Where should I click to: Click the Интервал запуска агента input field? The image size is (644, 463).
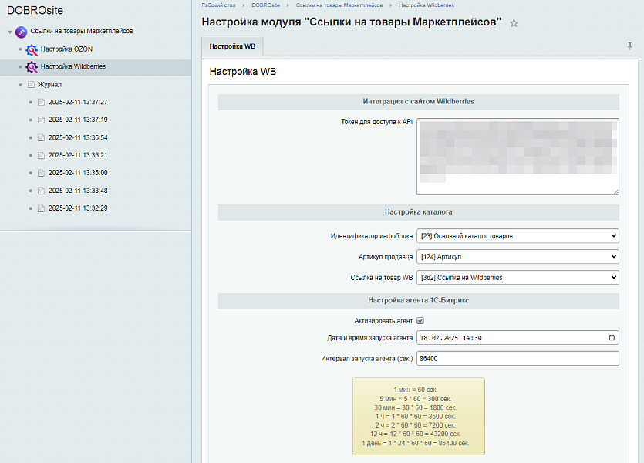click(518, 358)
